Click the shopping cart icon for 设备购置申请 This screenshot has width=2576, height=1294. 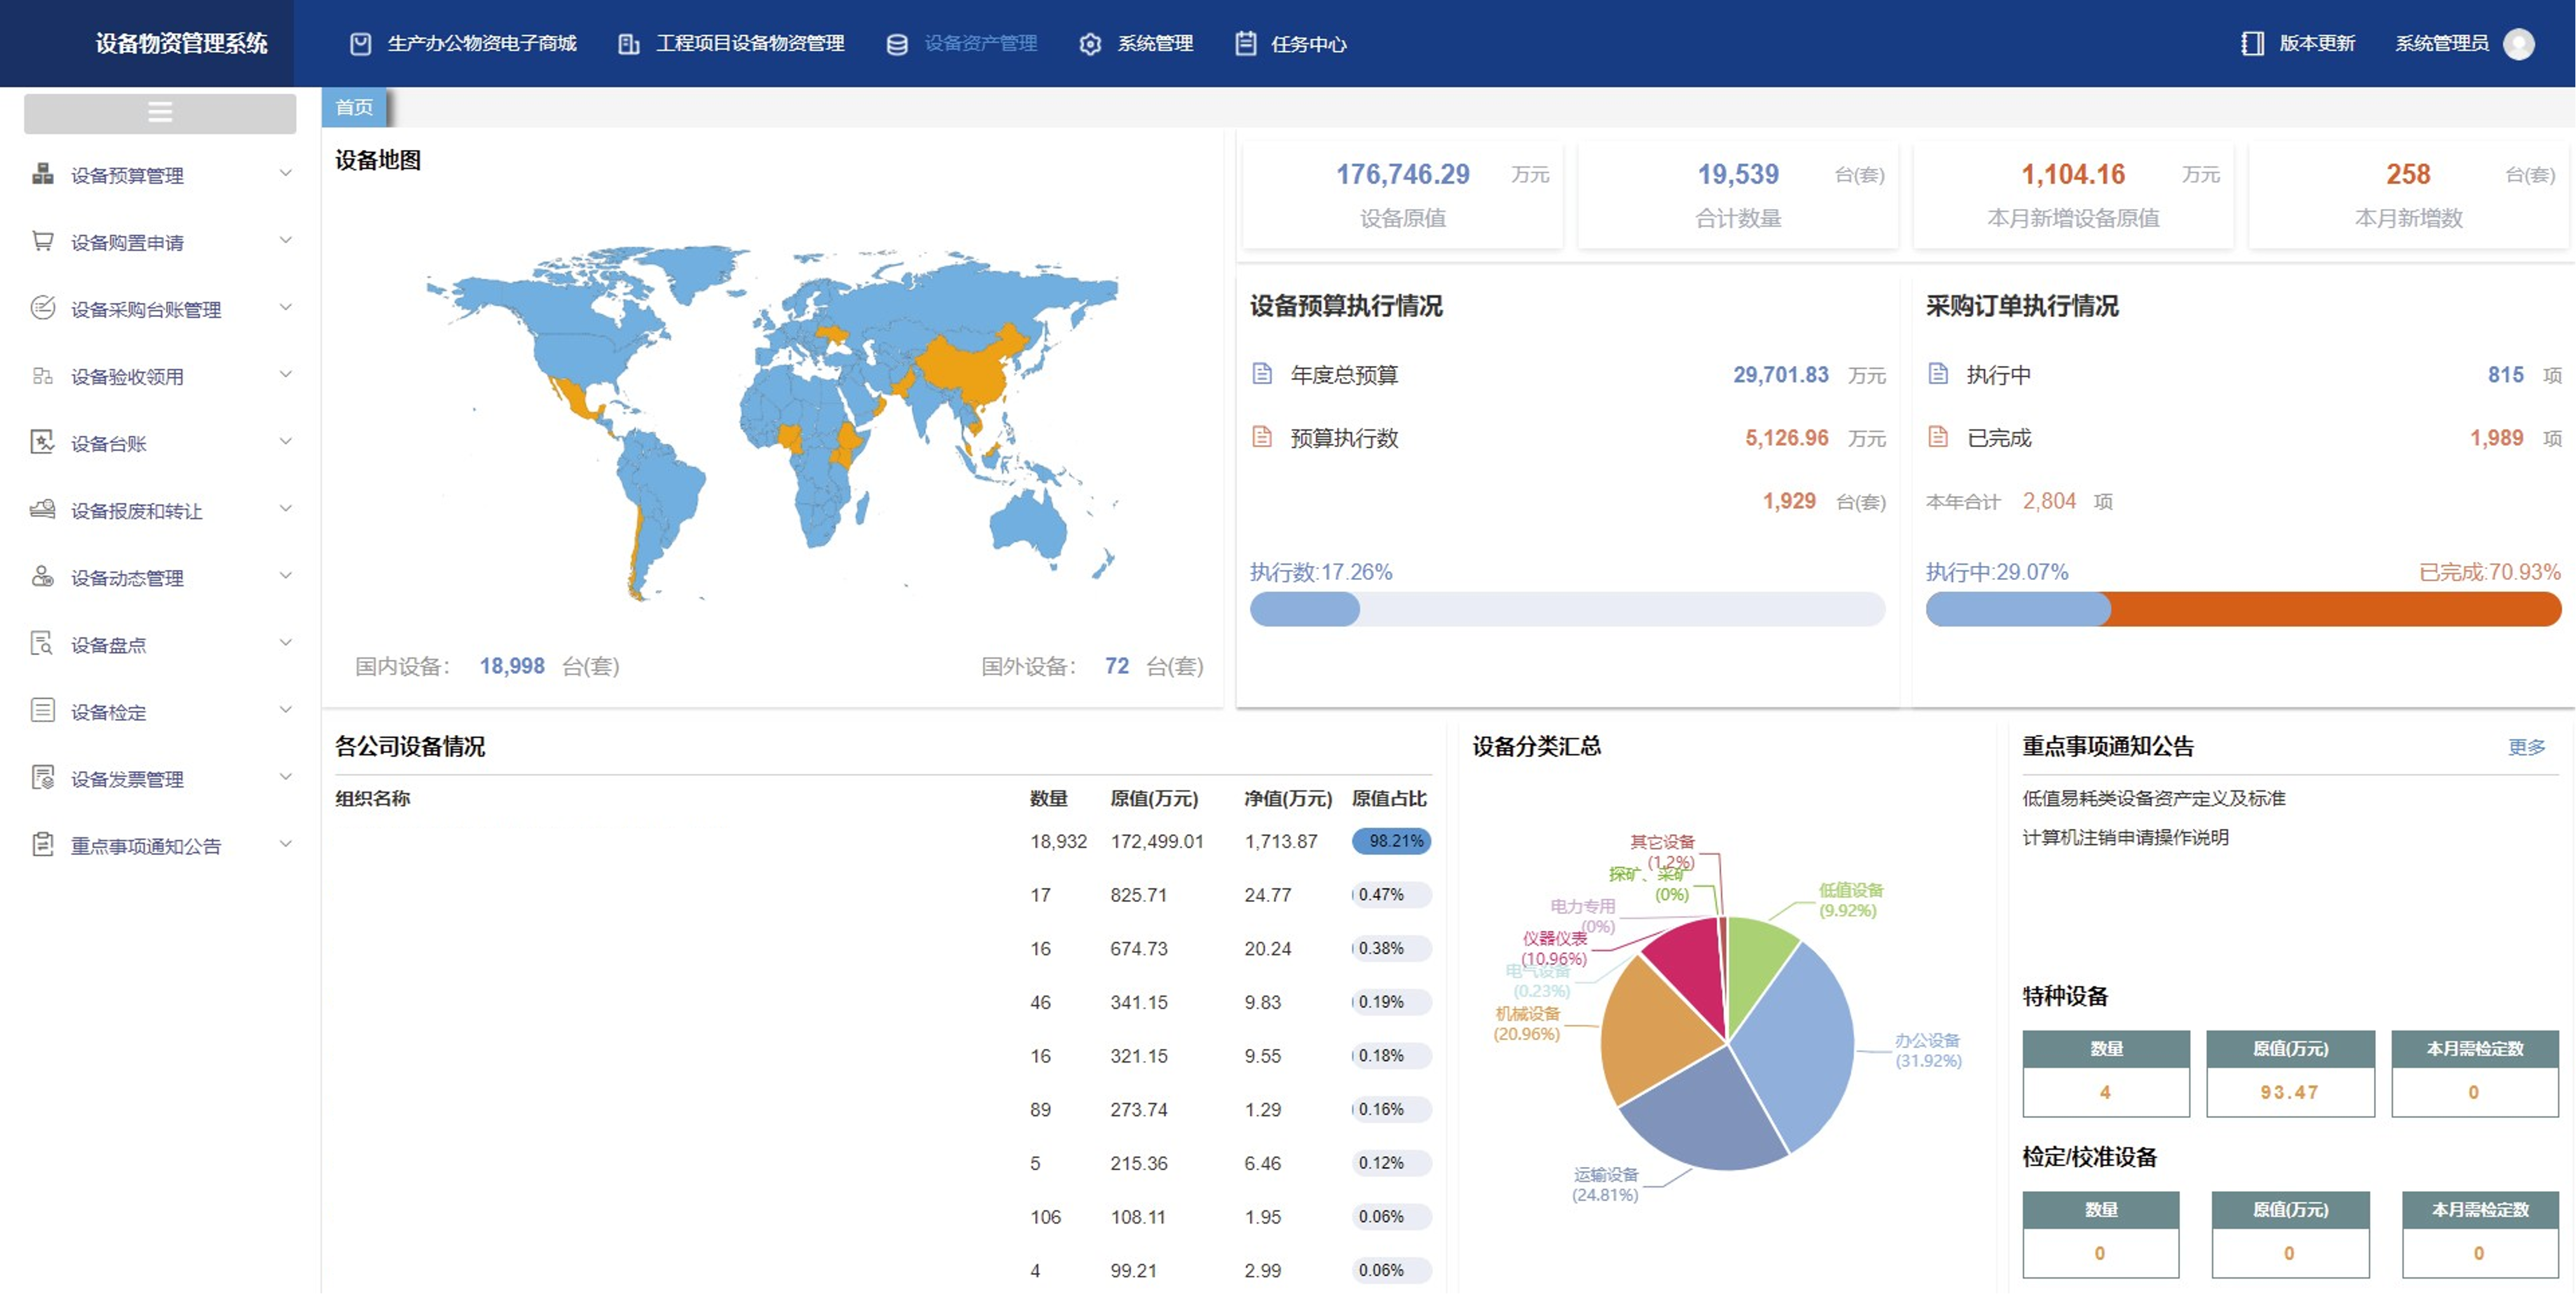(x=42, y=241)
